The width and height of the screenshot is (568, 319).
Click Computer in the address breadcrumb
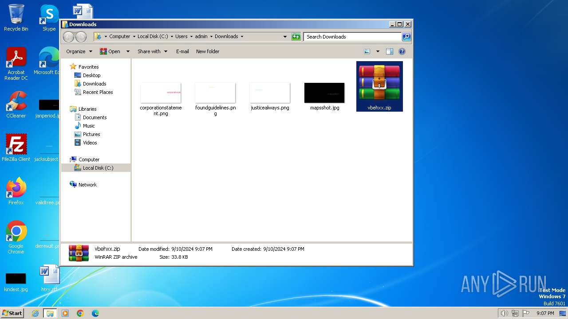(x=119, y=37)
